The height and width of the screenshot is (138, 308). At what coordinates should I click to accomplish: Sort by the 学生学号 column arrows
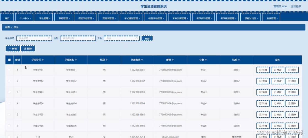[x=43, y=60]
